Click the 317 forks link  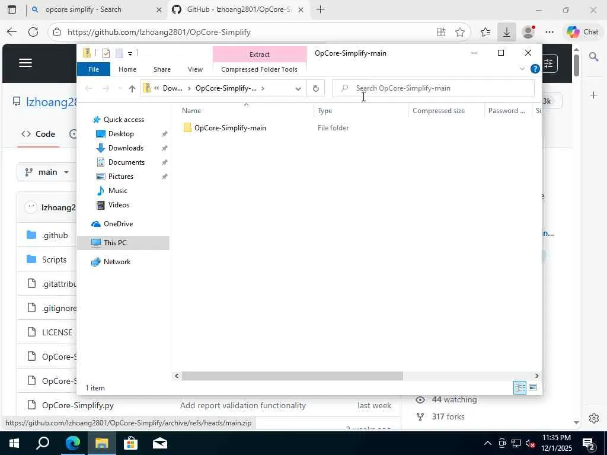448,416
